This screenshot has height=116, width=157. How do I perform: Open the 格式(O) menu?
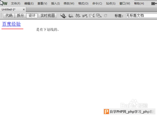(x=83, y=3)
